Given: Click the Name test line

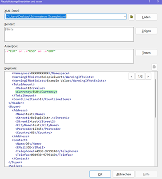Looking at the screenshot, I should pyautogui.click(x=30, y=114).
